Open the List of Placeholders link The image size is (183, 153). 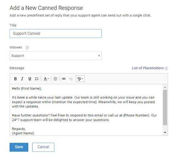coord(148,68)
